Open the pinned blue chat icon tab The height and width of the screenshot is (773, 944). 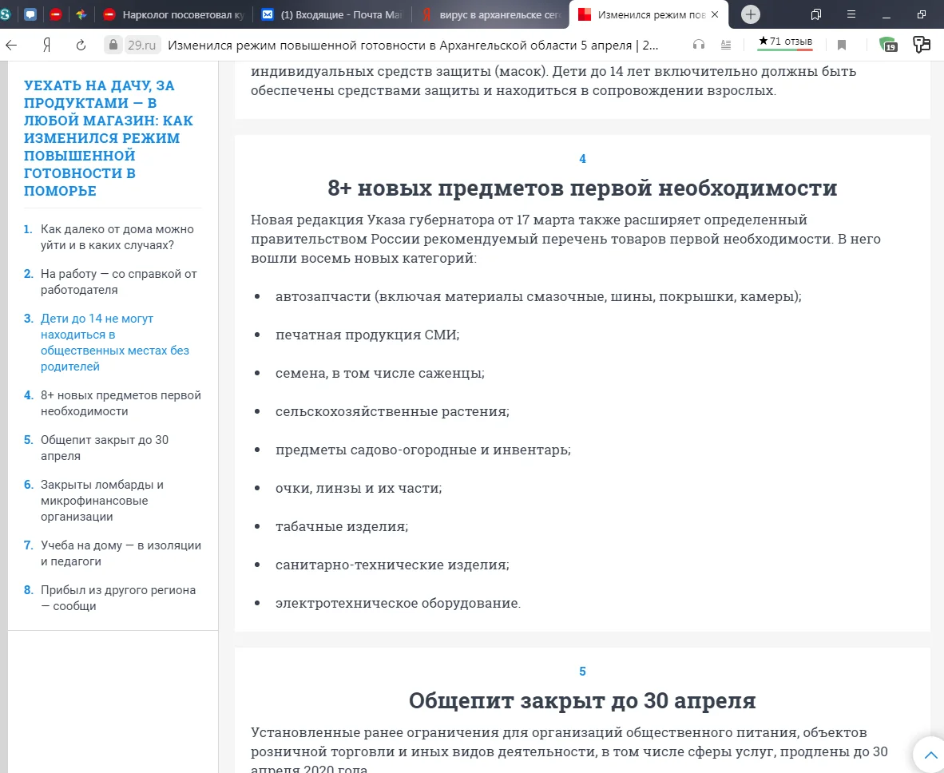(x=30, y=14)
